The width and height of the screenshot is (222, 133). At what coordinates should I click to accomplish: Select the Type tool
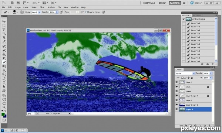4,83
